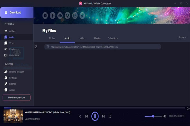Click the MORGENSHTERN ARISTOCRAT track title

47,112
